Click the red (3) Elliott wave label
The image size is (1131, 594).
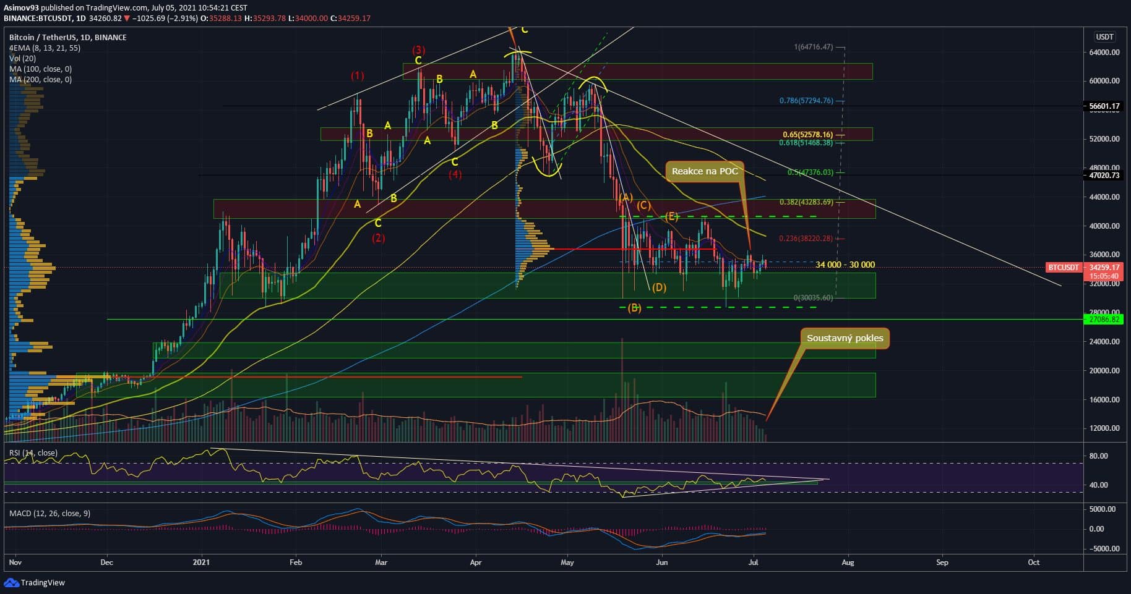(419, 50)
